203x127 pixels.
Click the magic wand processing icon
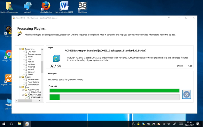20,34
